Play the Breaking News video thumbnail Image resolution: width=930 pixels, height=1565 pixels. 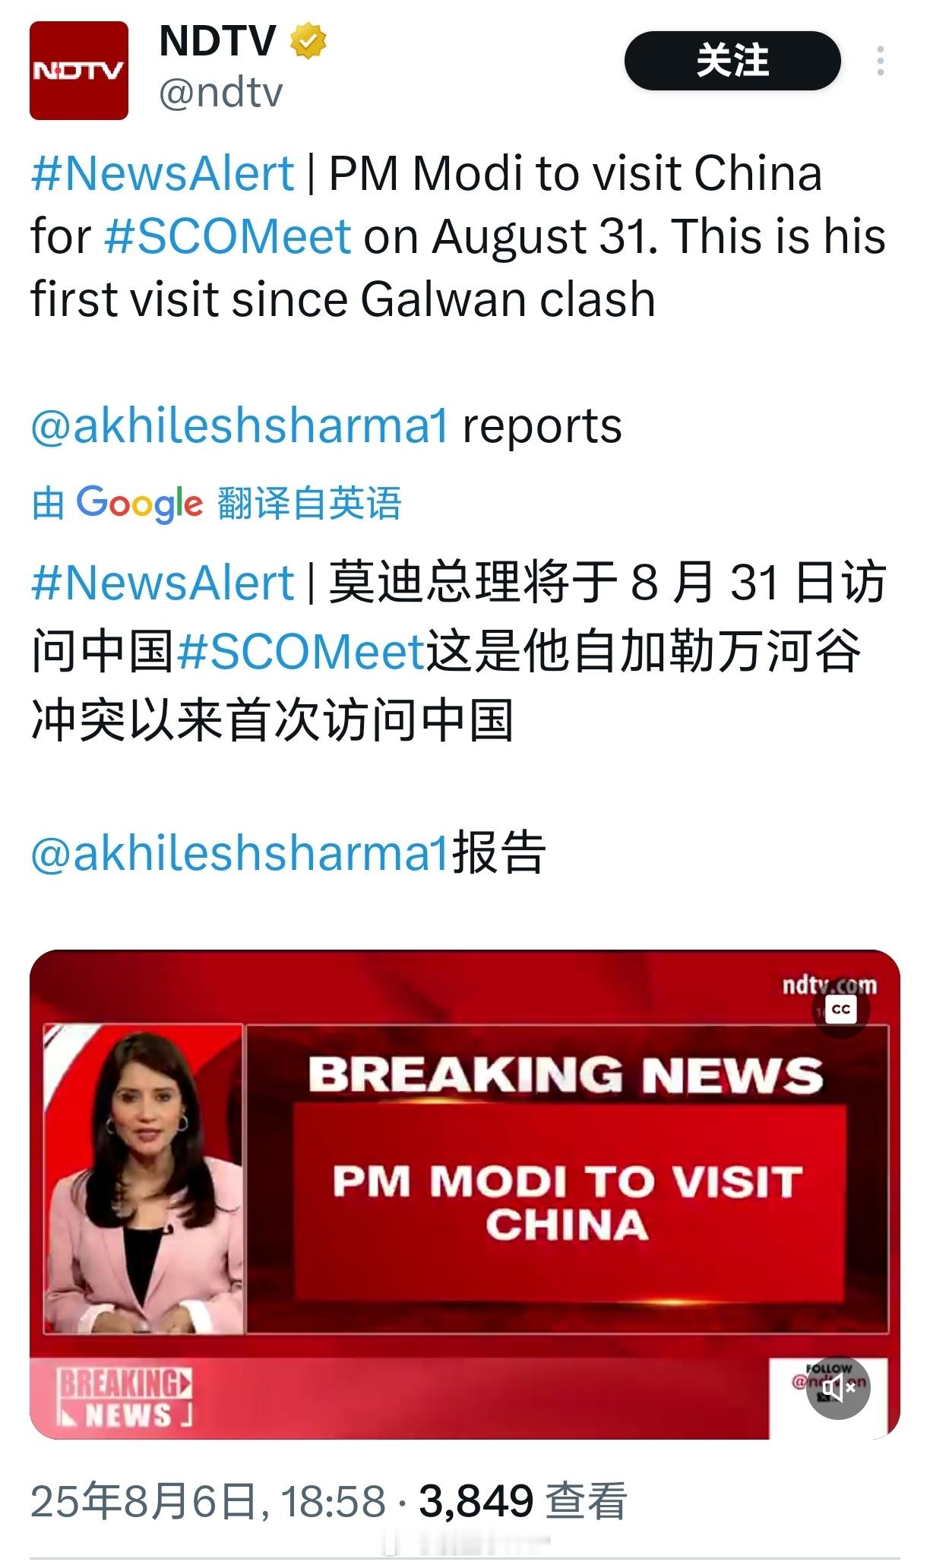coord(464,1194)
